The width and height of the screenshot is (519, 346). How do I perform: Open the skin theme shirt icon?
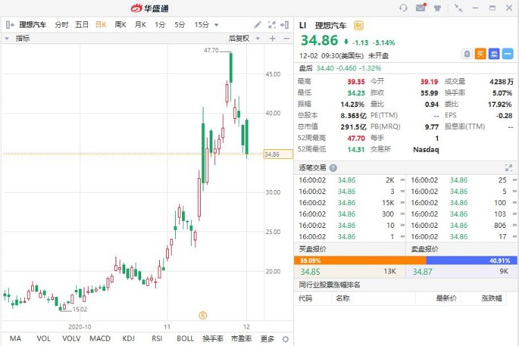click(x=437, y=8)
